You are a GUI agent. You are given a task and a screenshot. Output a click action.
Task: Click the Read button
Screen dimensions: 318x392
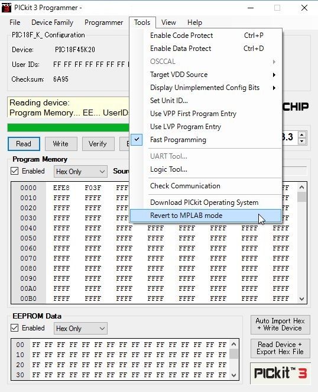[x=24, y=144]
